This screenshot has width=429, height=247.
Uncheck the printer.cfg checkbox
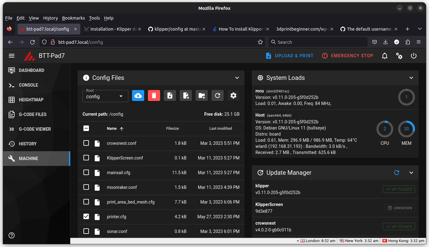[x=86, y=216]
